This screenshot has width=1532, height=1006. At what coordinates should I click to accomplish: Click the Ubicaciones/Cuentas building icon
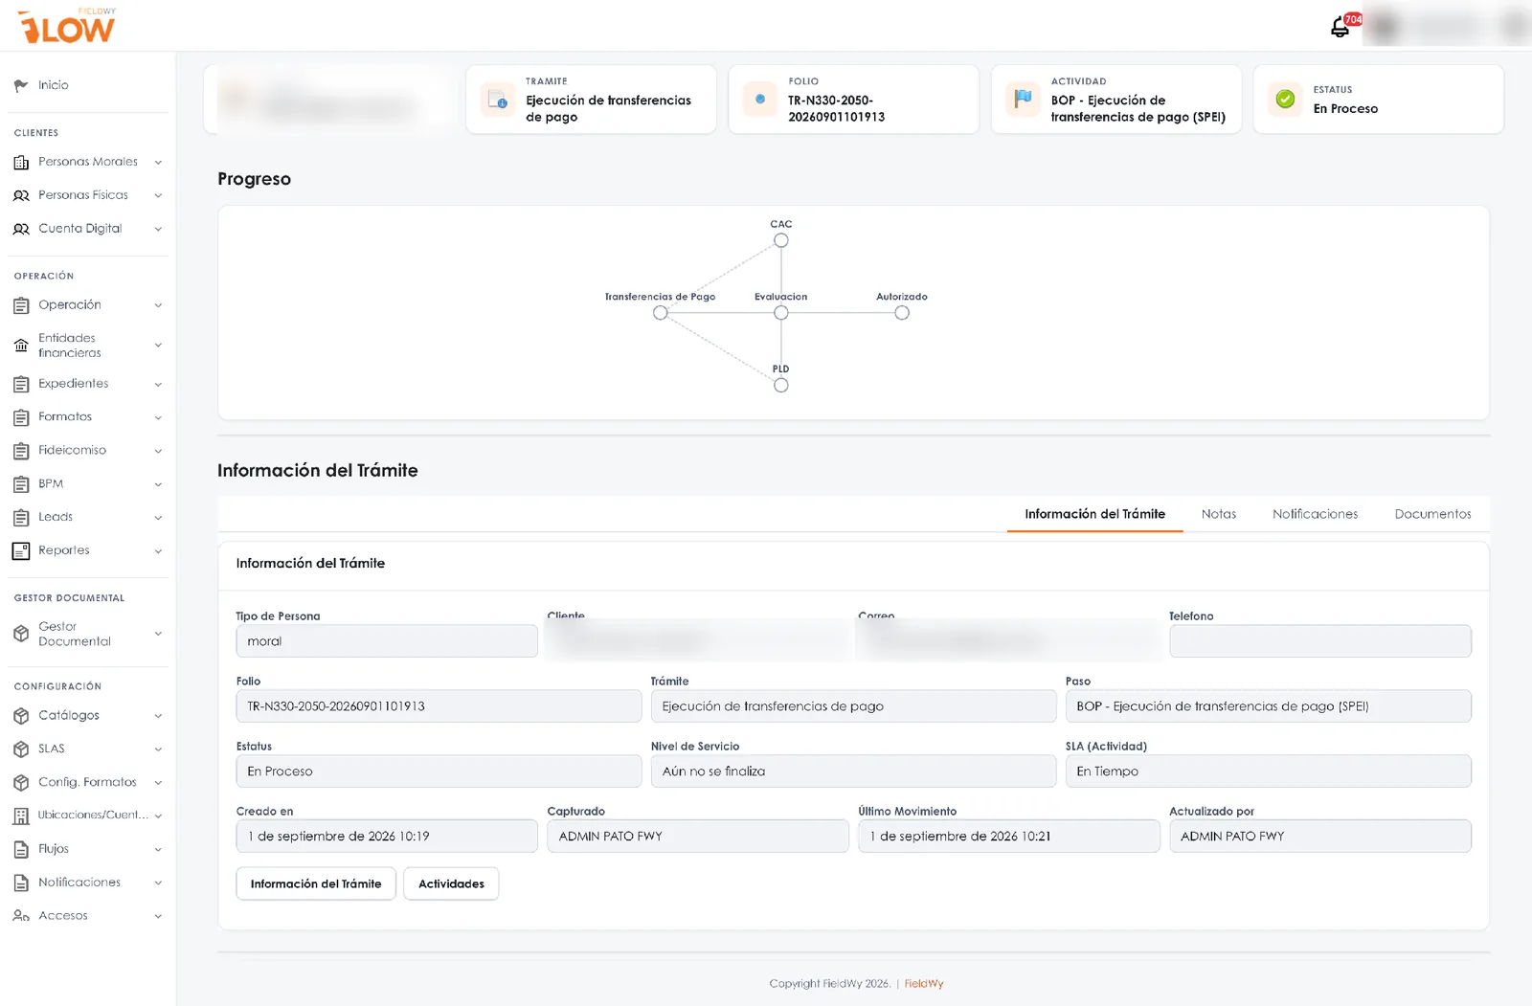pos(21,816)
